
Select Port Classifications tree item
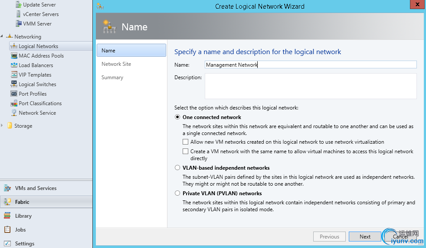pyautogui.click(x=40, y=103)
